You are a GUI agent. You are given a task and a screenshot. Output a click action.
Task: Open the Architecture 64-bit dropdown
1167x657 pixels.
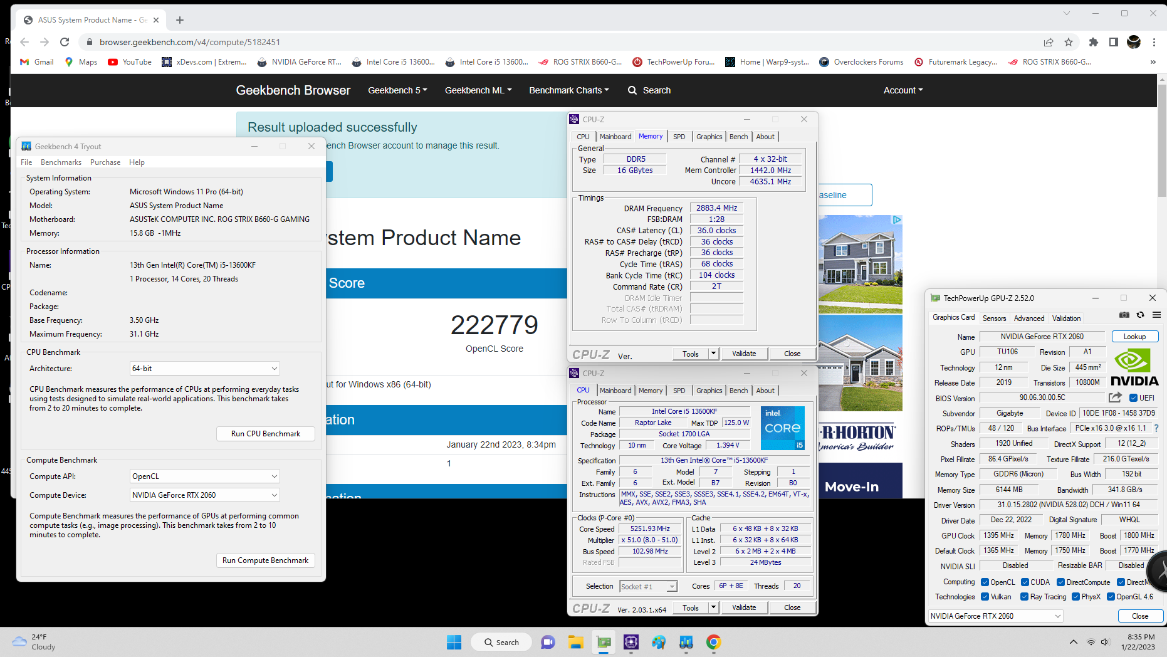click(204, 369)
